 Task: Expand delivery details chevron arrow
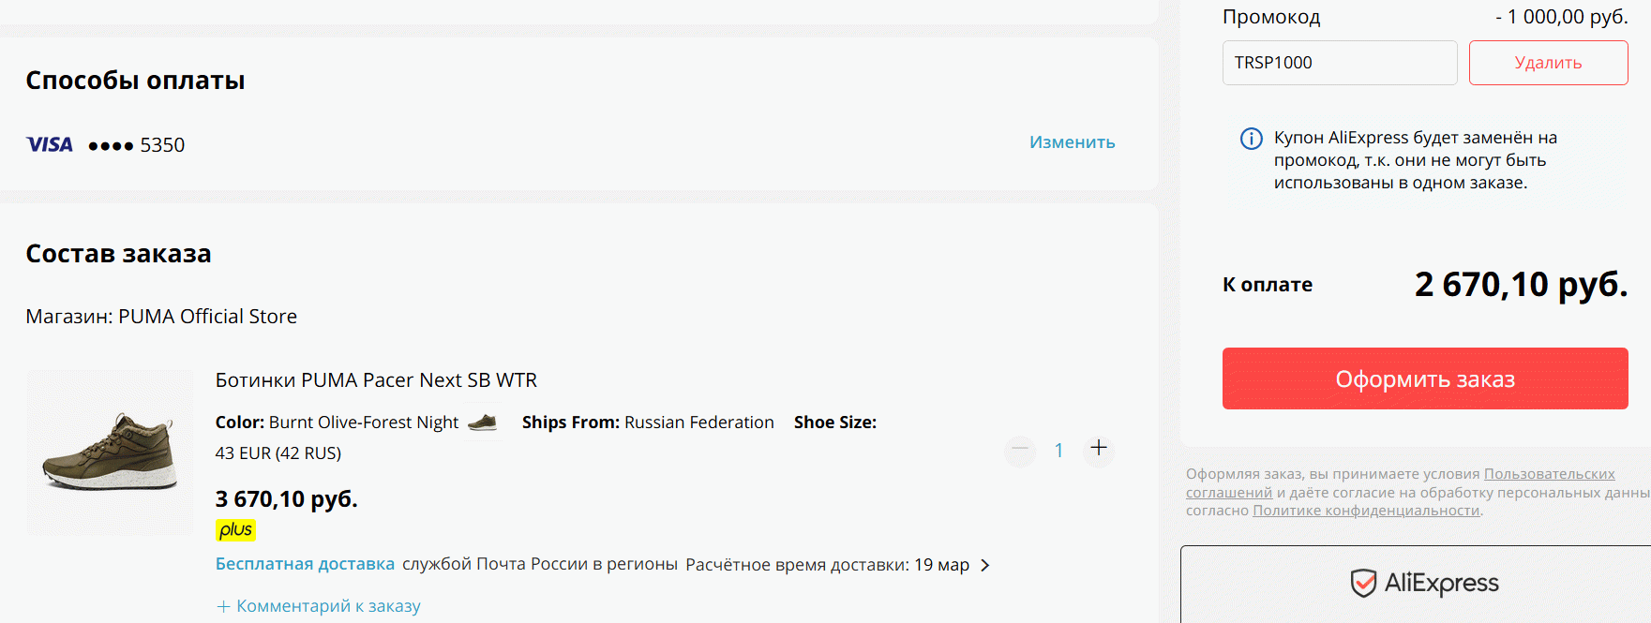tap(984, 565)
